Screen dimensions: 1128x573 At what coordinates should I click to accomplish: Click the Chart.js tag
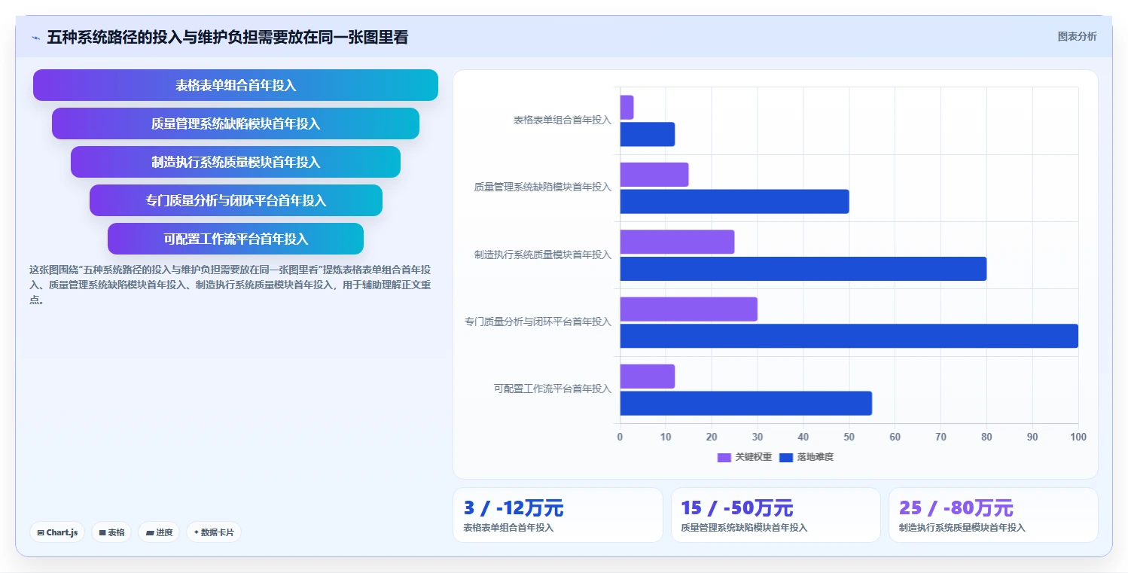(58, 532)
